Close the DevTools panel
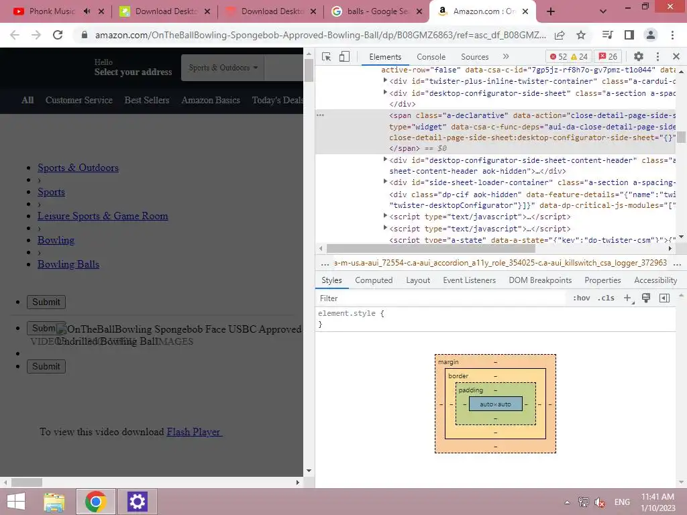 point(676,56)
